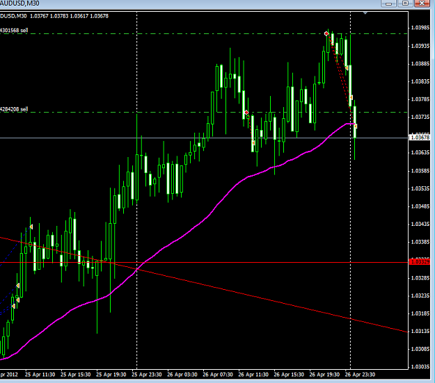Click time axis label 26 Apr 11:30
Screen dimensions: 435x383
(253, 375)
